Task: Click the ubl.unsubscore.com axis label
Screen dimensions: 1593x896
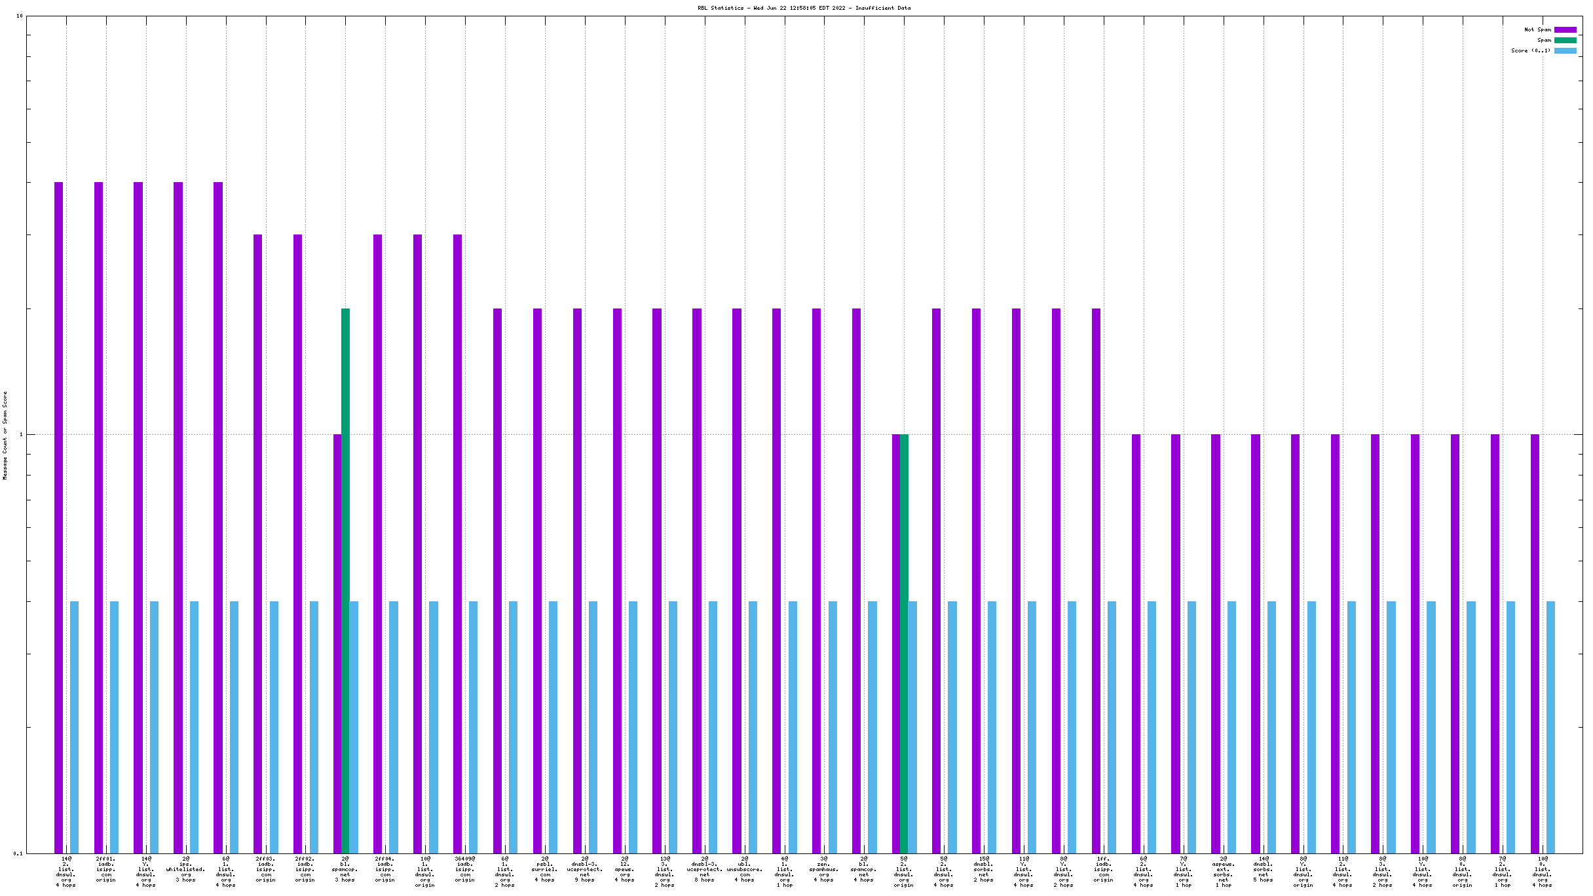Action: (744, 870)
